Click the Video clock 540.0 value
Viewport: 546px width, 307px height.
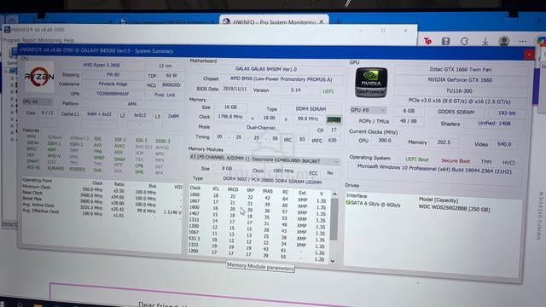(x=504, y=144)
